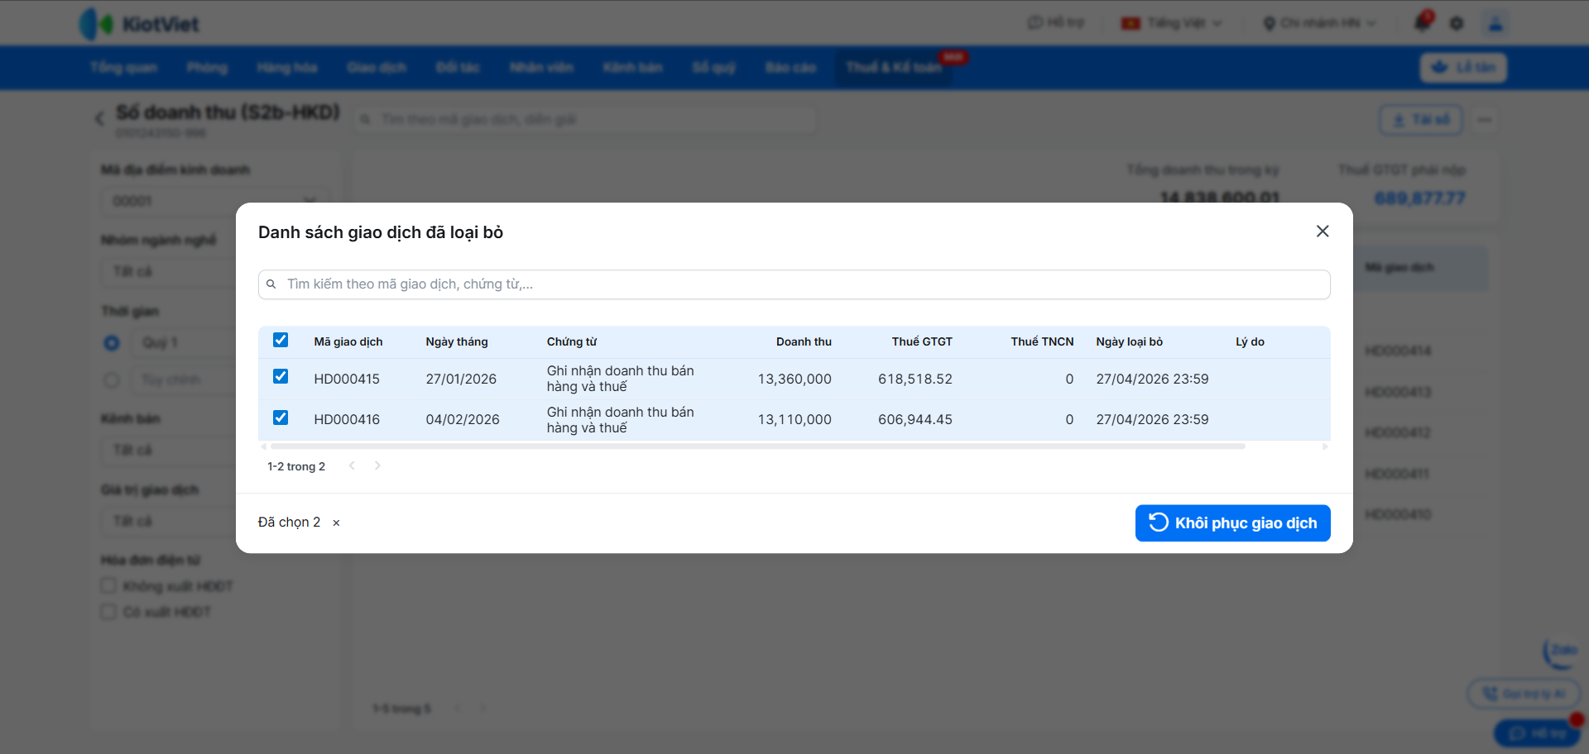Click the date 27/01/2026
Screen dimensions: 1589x754
(x=461, y=379)
